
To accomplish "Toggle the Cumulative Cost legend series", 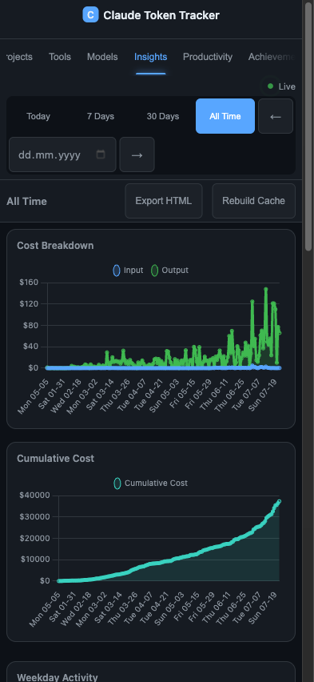I will pyautogui.click(x=151, y=483).
